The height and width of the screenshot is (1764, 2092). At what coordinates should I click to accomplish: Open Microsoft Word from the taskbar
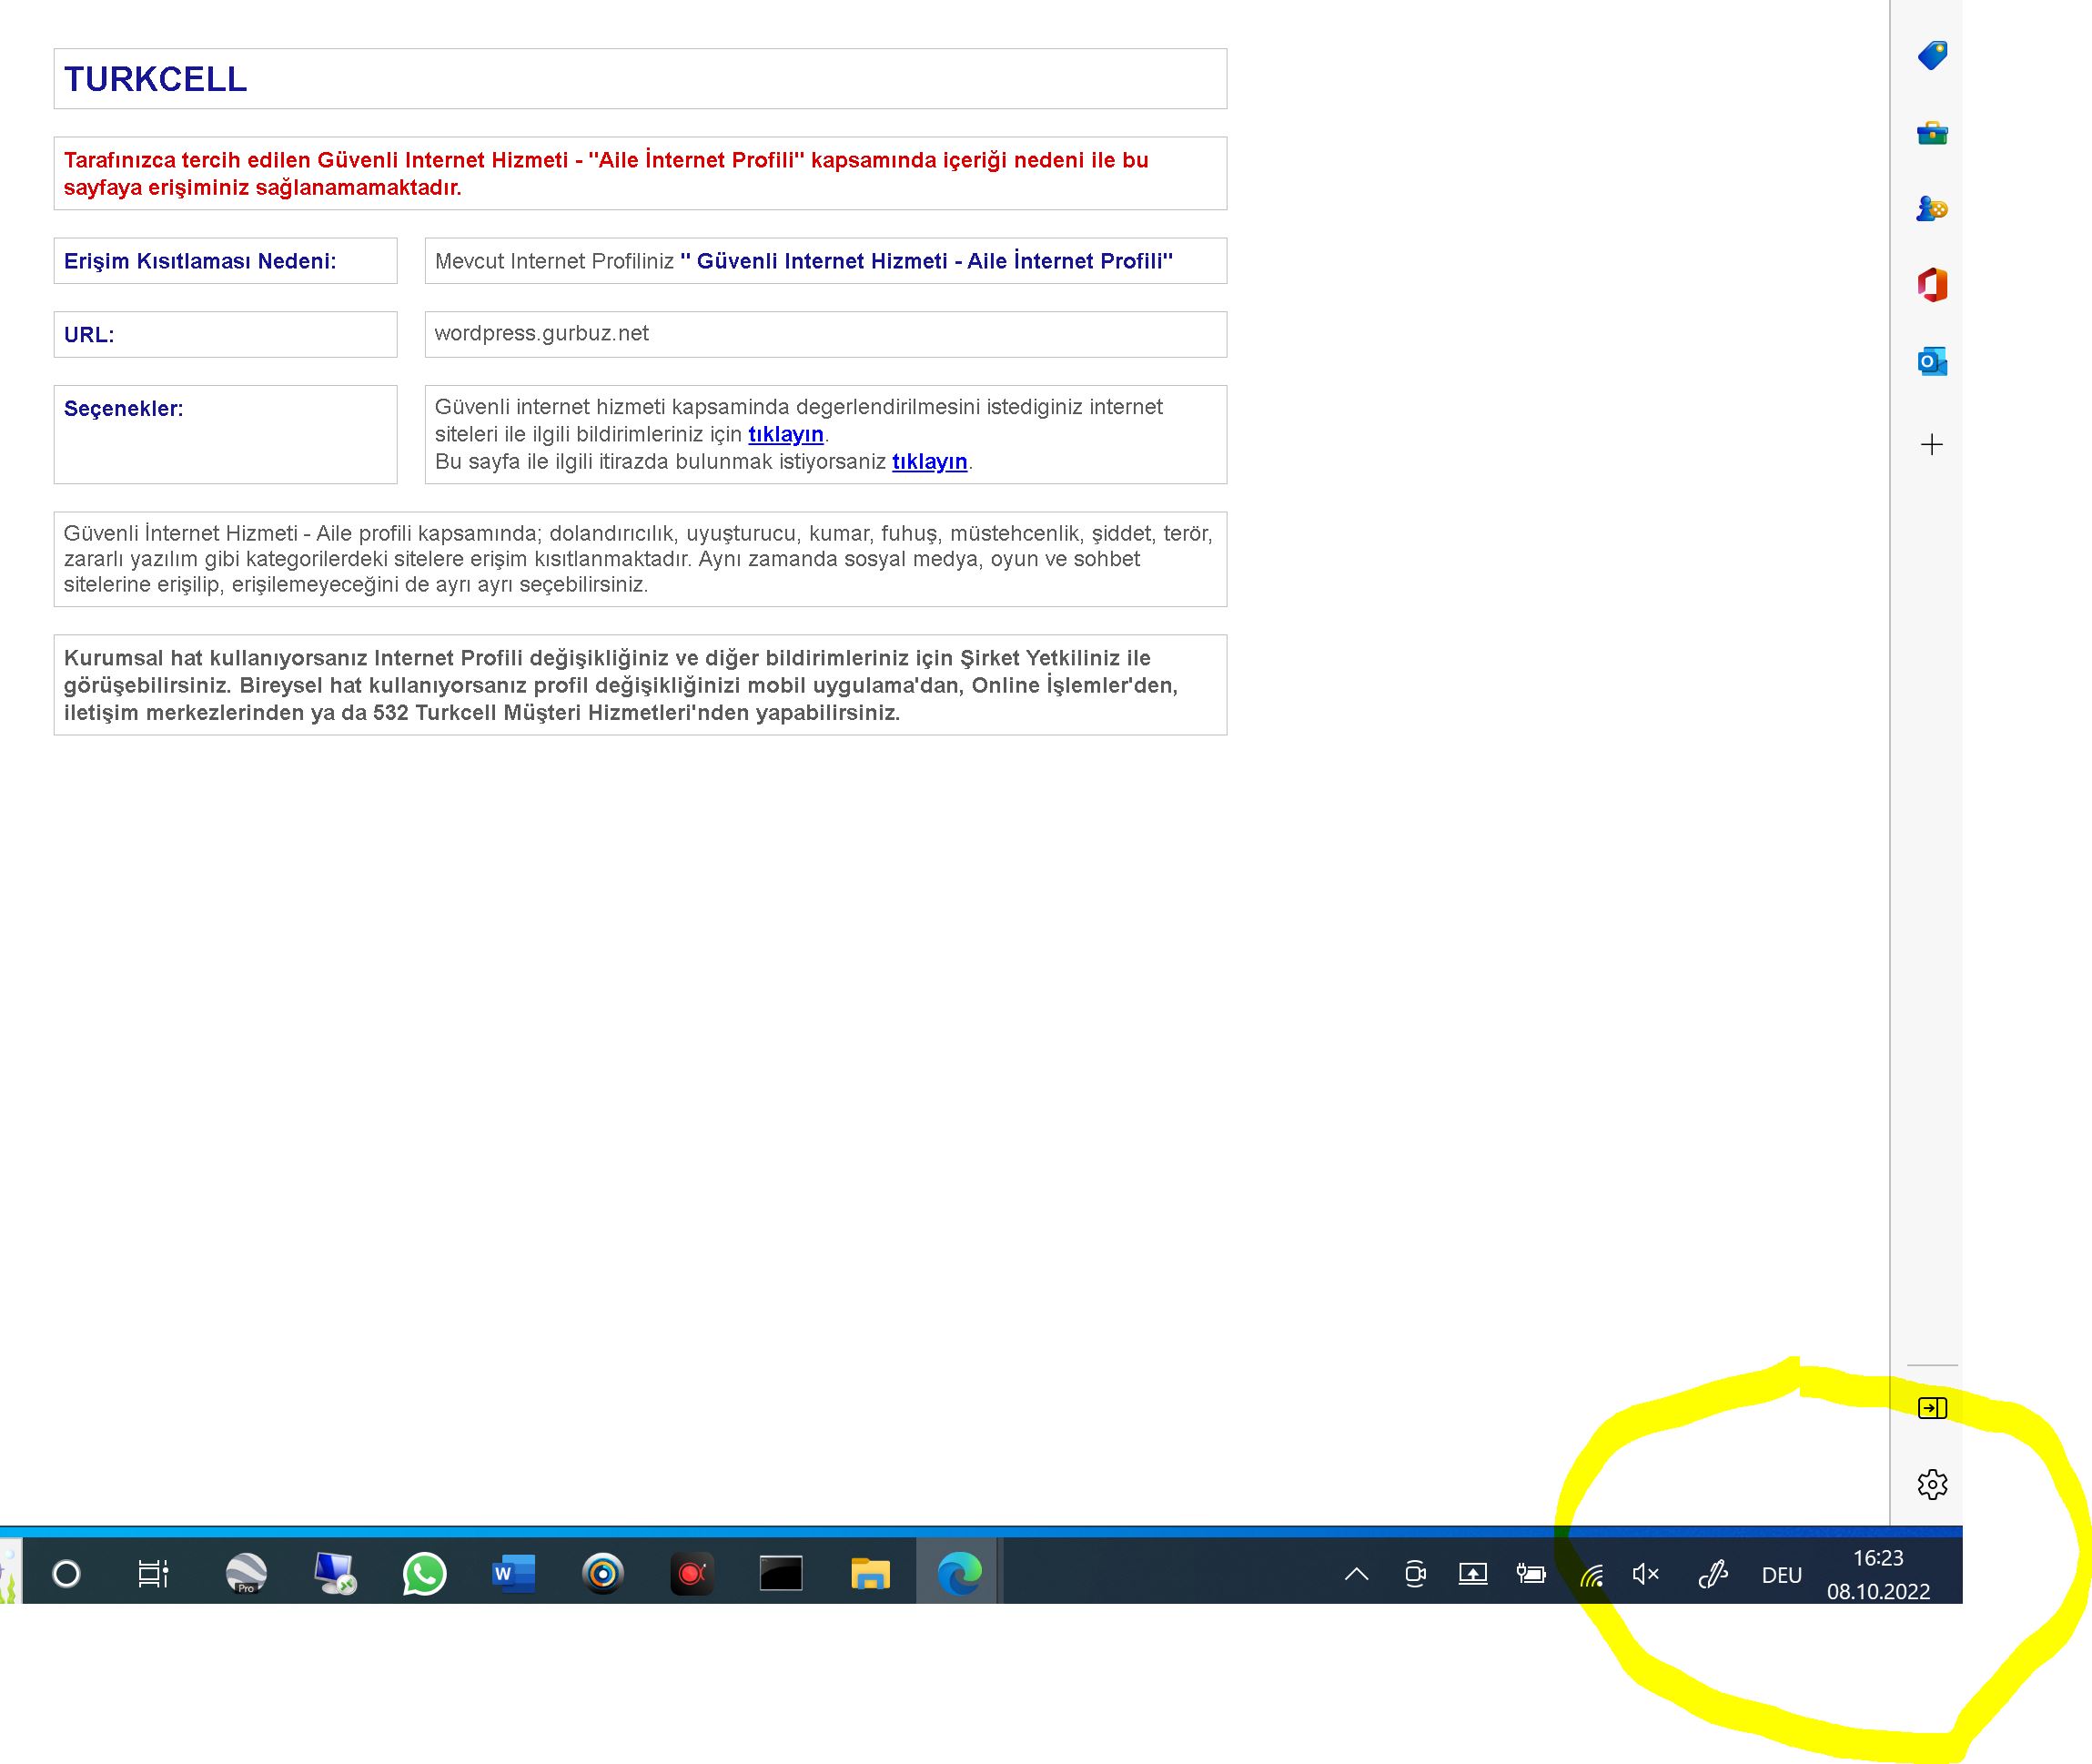514,1574
